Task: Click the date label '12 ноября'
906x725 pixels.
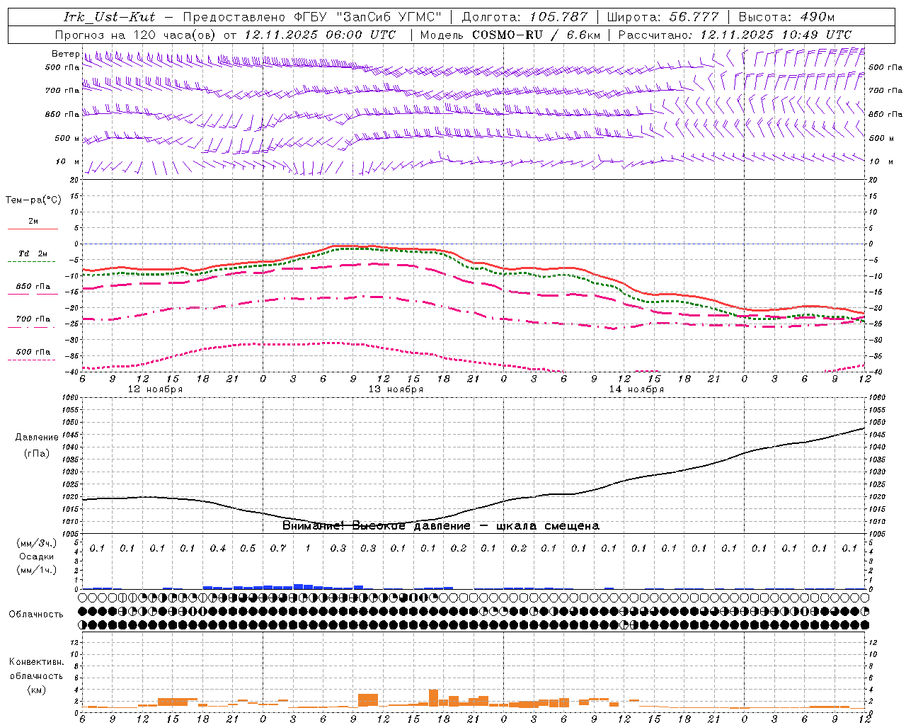Action: [x=155, y=389]
